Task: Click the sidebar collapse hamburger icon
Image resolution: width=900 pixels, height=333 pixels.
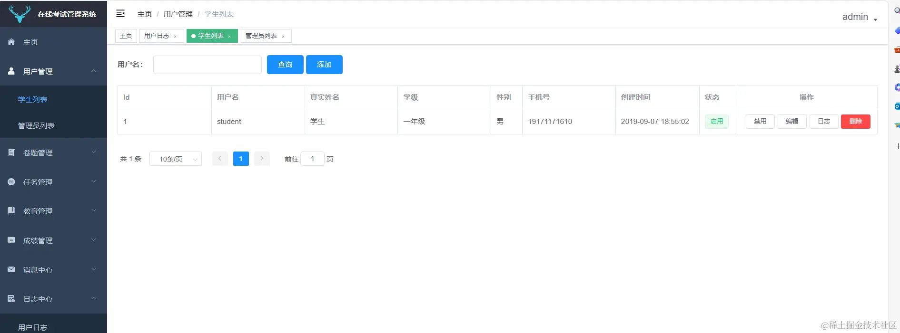Action: pos(120,13)
